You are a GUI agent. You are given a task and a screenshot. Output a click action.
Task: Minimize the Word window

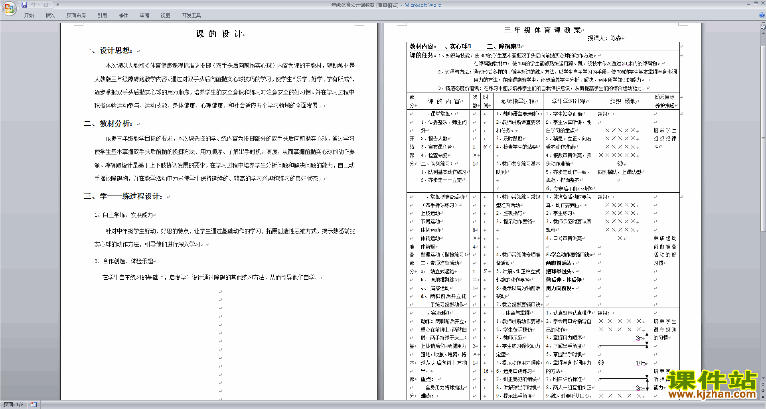tap(748, 4)
